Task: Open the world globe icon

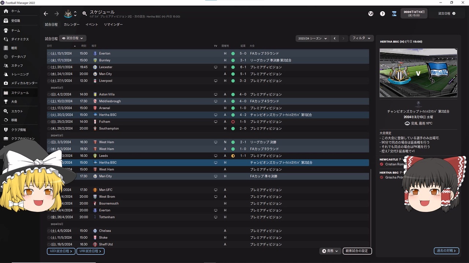Action: point(371,14)
